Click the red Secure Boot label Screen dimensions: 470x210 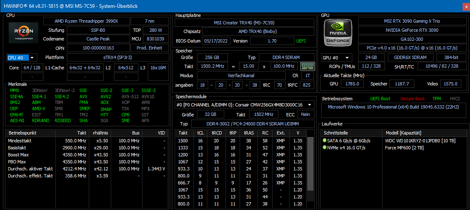coord(413,99)
